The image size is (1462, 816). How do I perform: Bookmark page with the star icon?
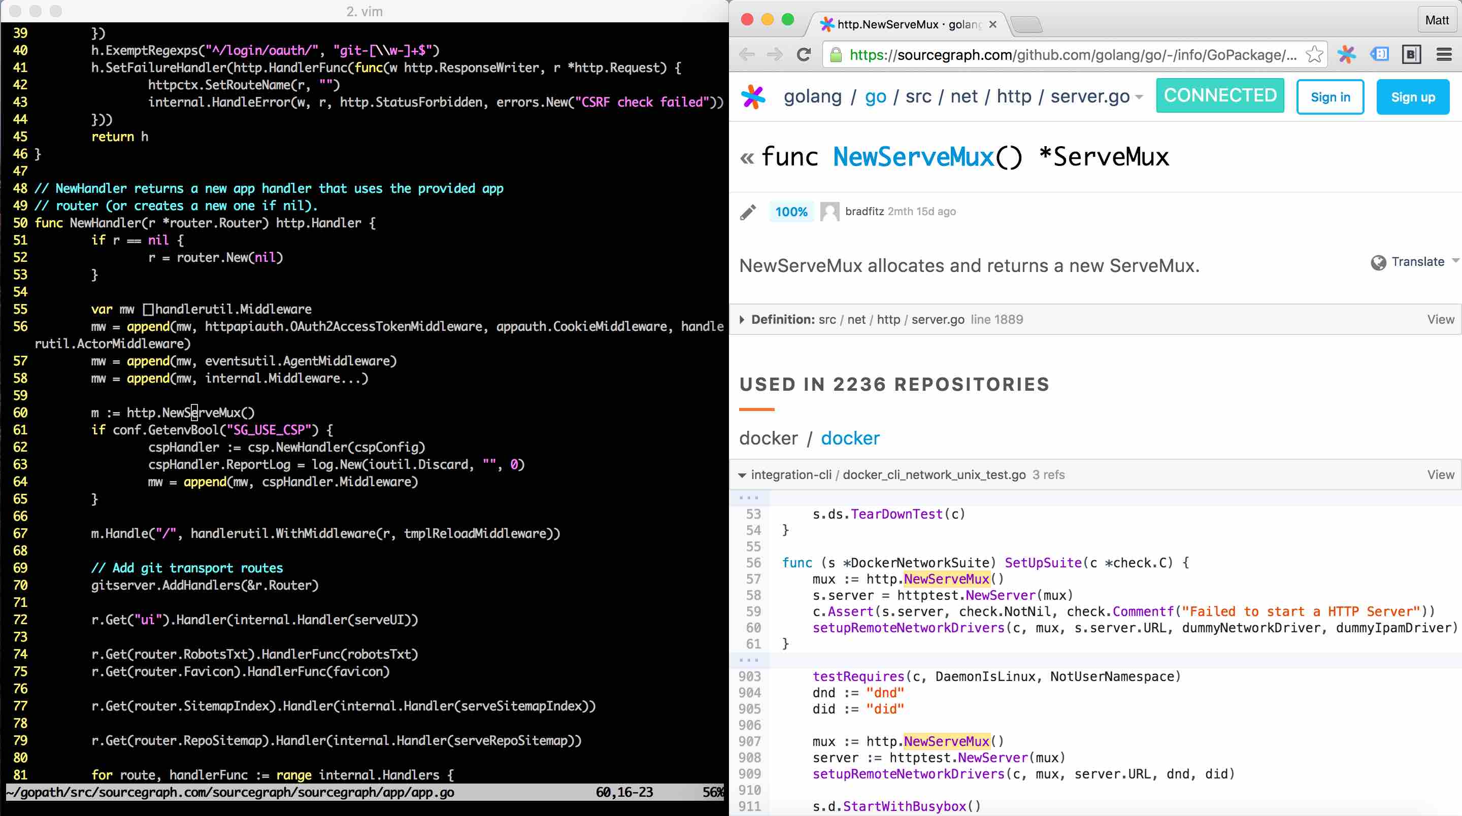pyautogui.click(x=1313, y=54)
